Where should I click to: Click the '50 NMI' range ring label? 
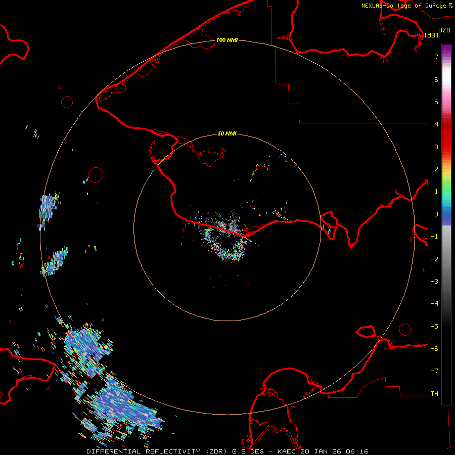(x=227, y=133)
